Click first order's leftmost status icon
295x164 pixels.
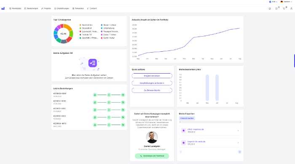click(x=95, y=95)
